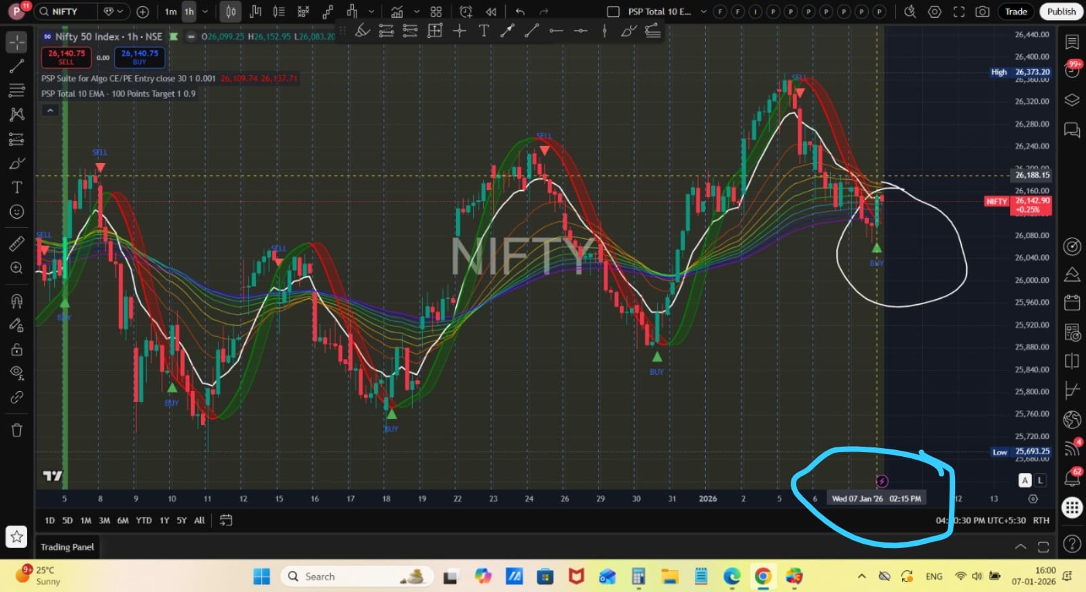
Task: Click the Bar Replay rewind icon
Action: [491, 12]
